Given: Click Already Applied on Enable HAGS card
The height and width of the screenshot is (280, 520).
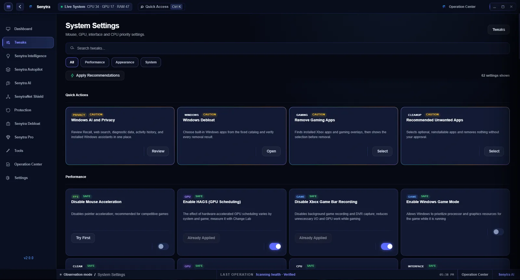Looking at the screenshot, I should [x=201, y=238].
